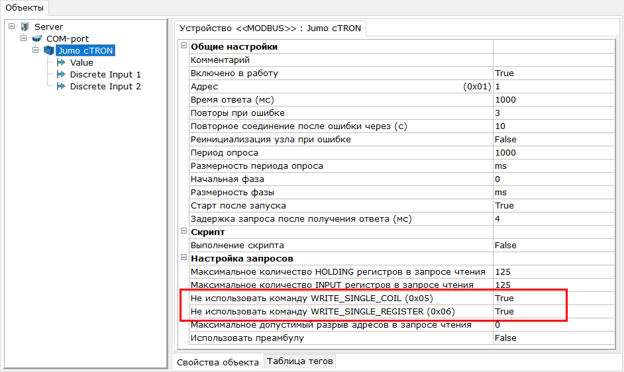624x372 pixels.
Task: Click the COM-port icon in tree
Action: click(37, 38)
